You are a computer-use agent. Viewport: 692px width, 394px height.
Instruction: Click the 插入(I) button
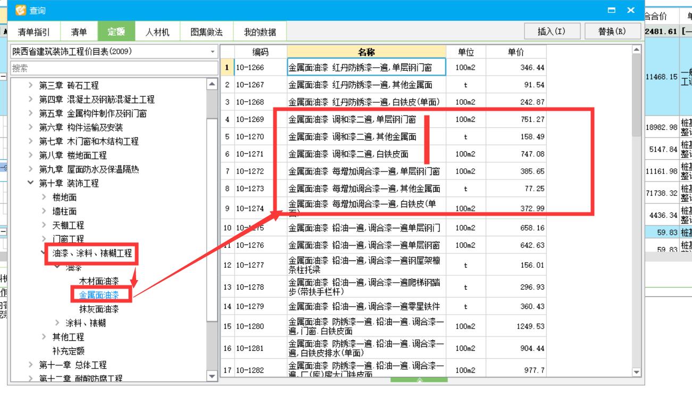coord(552,31)
